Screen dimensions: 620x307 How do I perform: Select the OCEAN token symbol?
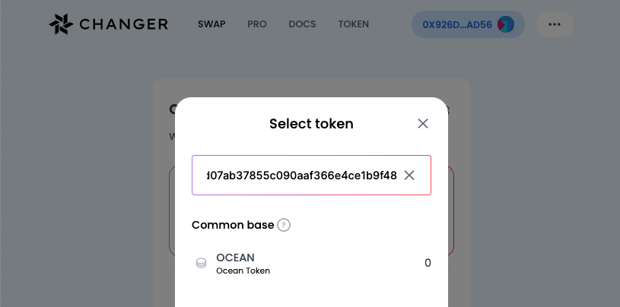click(235, 258)
